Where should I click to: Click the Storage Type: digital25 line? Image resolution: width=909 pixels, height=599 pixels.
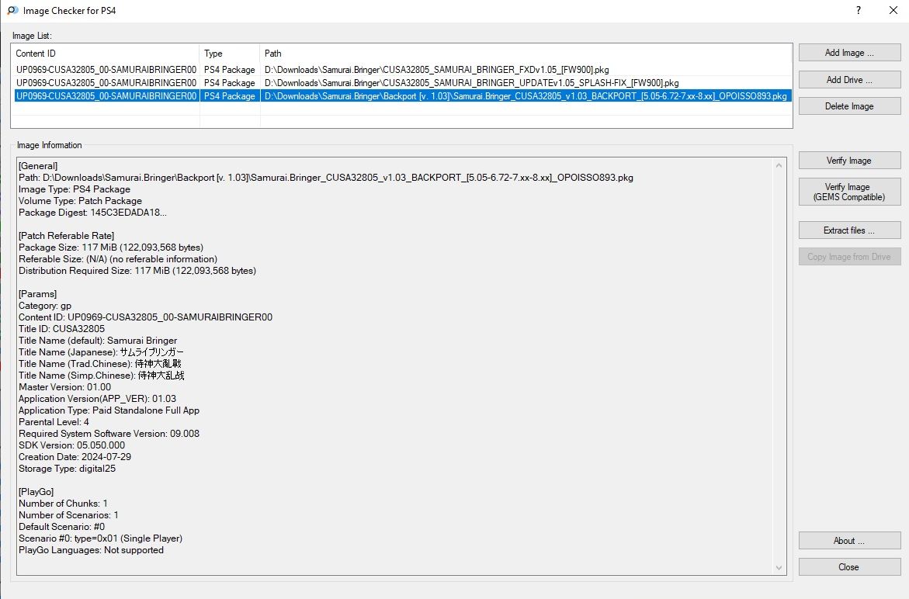coord(67,469)
